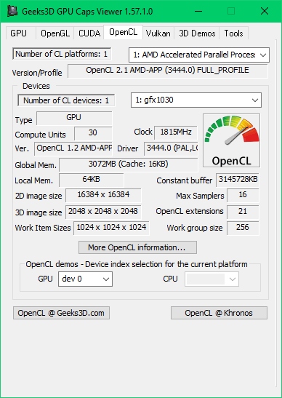The width and height of the screenshot is (282, 398).
Task: Click the Constant buffer value field
Action: point(238,180)
